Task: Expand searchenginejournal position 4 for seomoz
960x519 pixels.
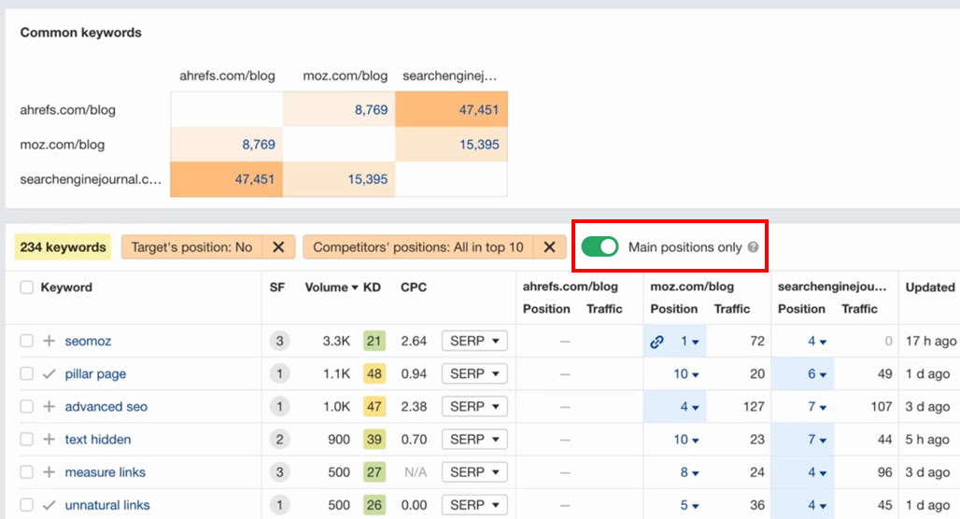Action: 817,341
